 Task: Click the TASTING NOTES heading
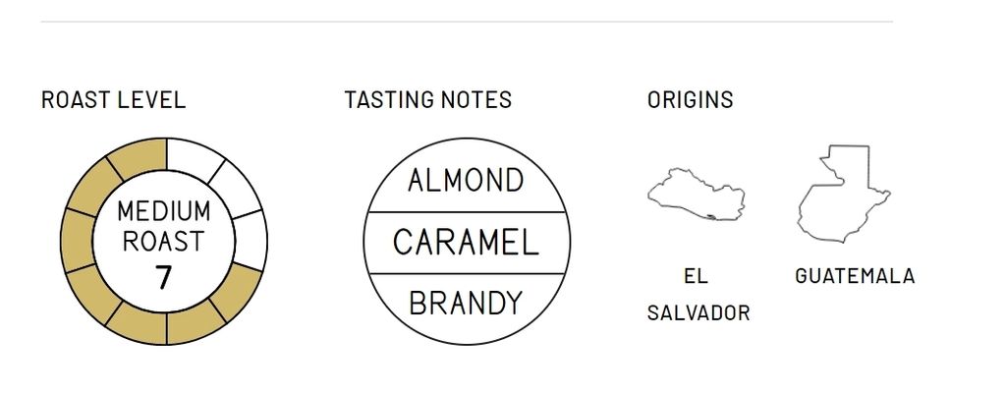click(x=428, y=100)
